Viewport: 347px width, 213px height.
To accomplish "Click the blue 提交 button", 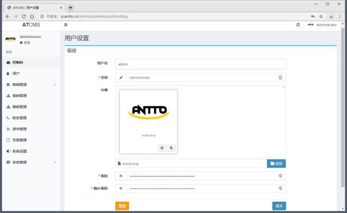I will (x=279, y=206).
